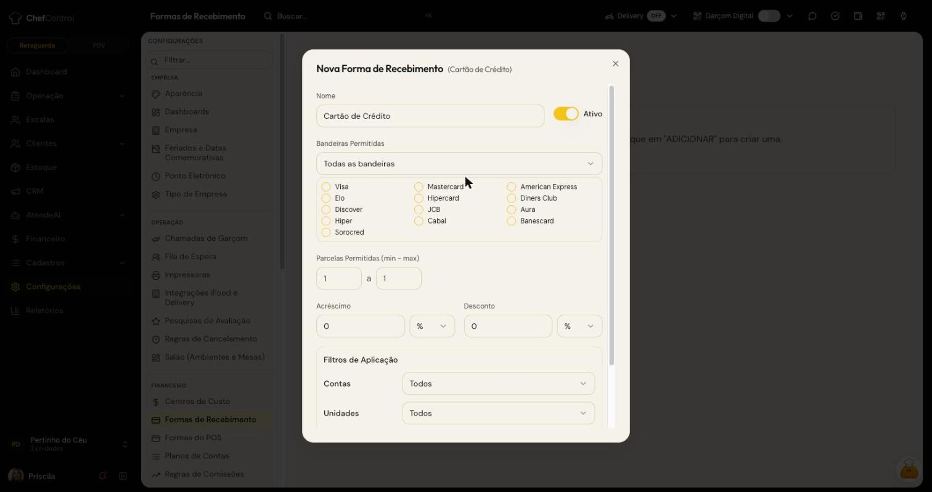This screenshot has width=932, height=492.
Task: Open the Contas filter dropdown
Action: (x=498, y=384)
